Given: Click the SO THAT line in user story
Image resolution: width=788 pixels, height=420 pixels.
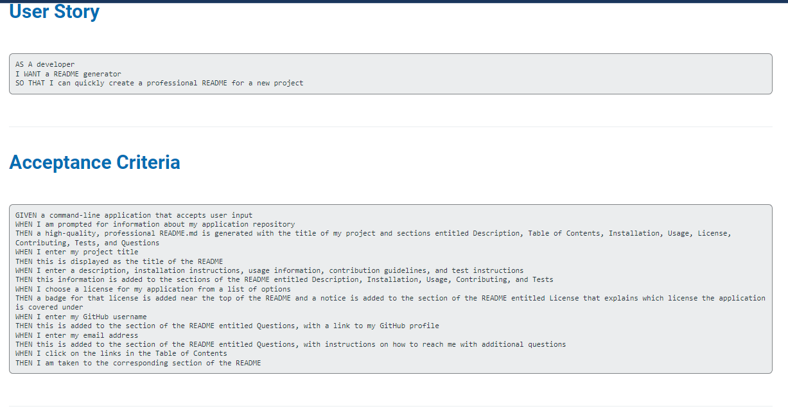Looking at the screenshot, I should tap(159, 83).
